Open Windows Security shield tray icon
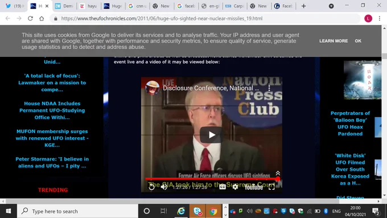 [300, 211]
